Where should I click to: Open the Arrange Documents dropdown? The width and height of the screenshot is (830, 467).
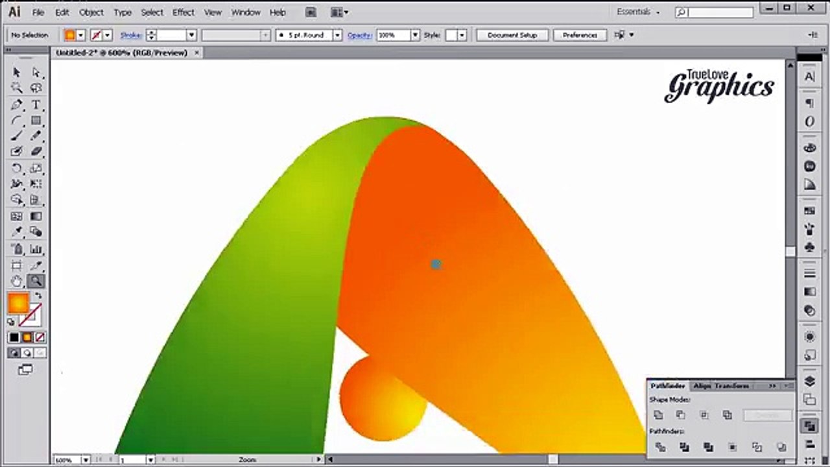[x=339, y=12]
